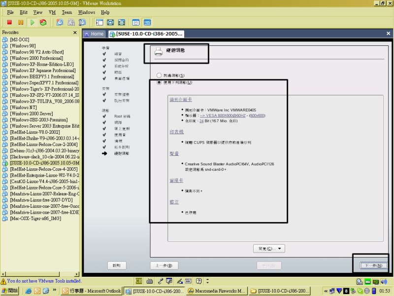The image size is (394, 296).
Task: Open the VM menu
Action: click(x=52, y=12)
